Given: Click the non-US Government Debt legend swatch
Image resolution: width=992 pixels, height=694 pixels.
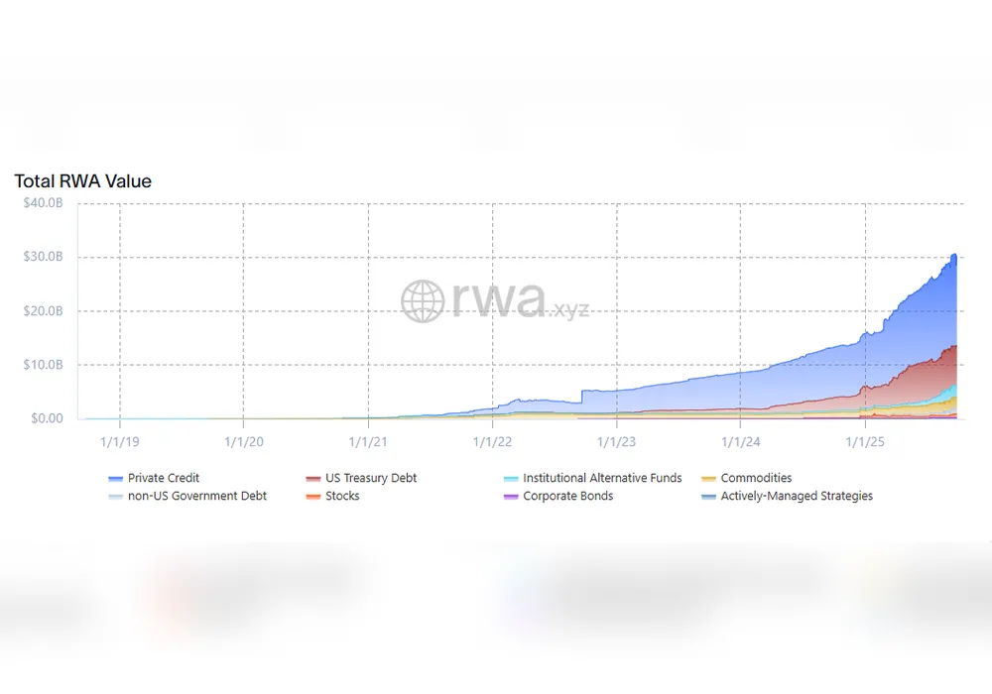Looking at the screenshot, I should [115, 497].
